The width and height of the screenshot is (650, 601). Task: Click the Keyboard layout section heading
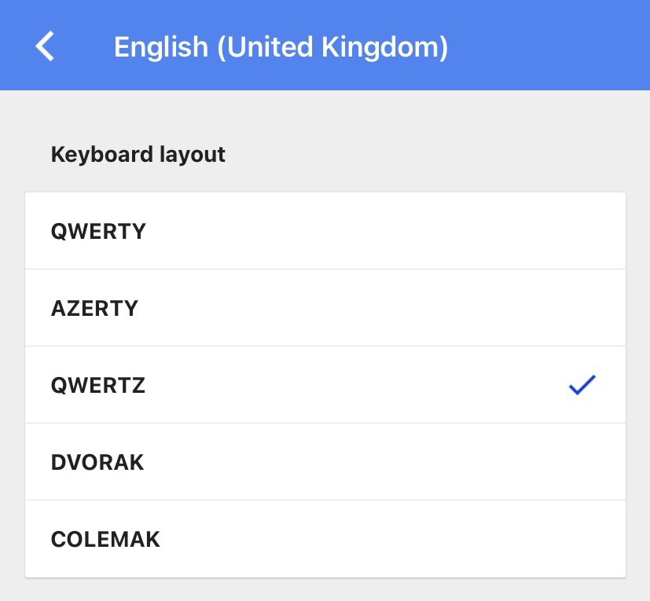coord(138,154)
